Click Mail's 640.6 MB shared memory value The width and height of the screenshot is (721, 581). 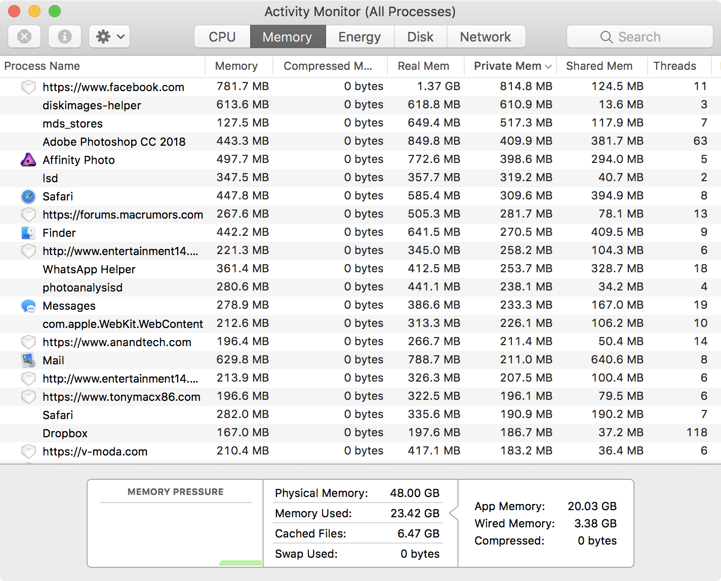tap(617, 359)
